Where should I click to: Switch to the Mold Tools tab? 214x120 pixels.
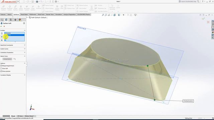tap(41, 14)
